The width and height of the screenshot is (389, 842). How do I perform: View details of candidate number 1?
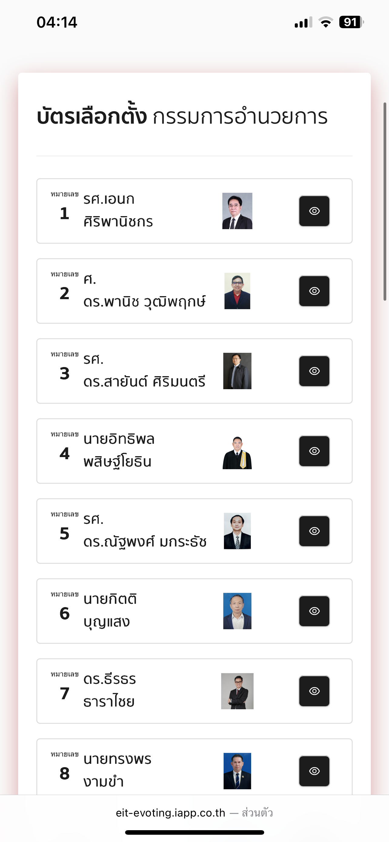click(x=314, y=211)
